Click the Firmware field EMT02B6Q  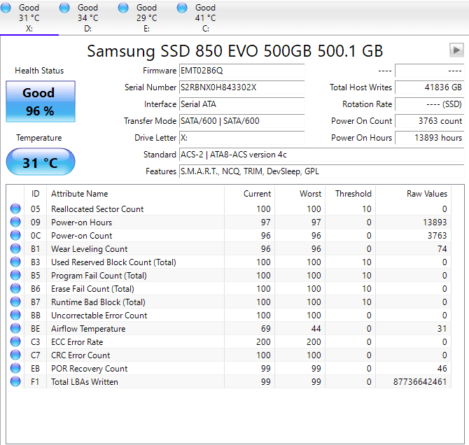pos(241,71)
